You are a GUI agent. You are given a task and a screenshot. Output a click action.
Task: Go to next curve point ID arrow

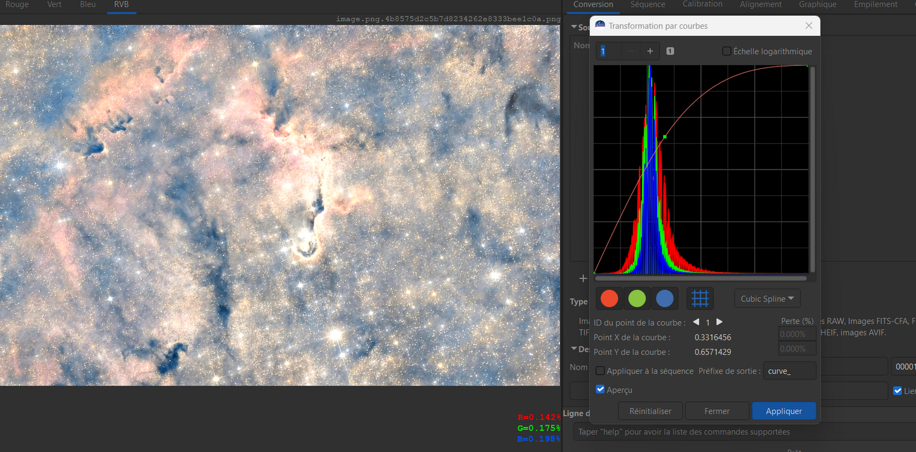[719, 322]
